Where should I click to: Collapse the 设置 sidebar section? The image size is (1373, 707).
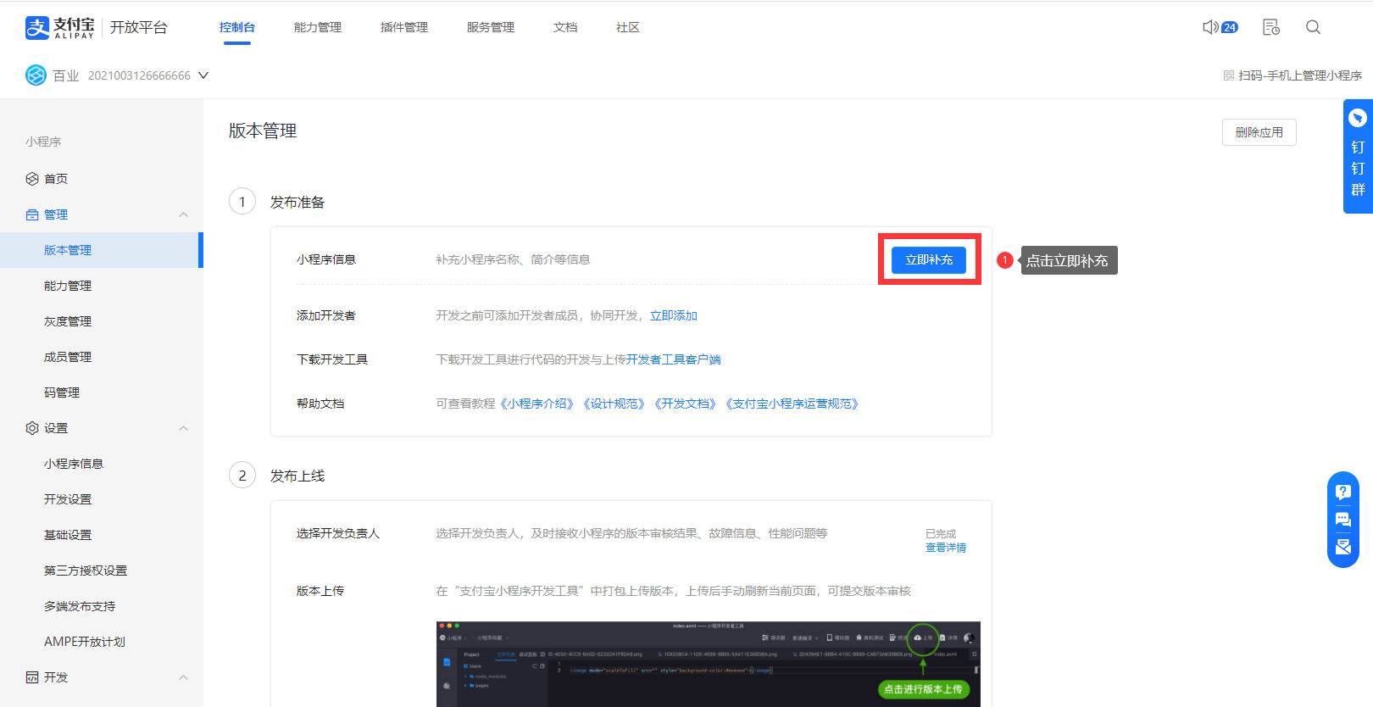[183, 428]
